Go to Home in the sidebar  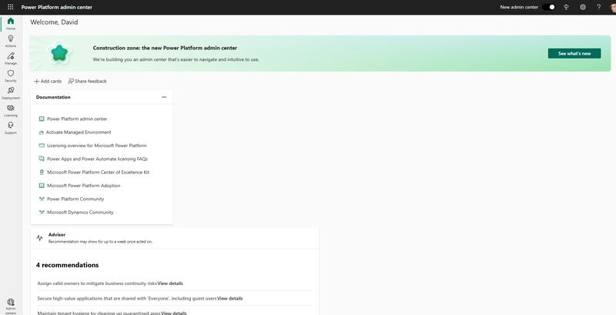pyautogui.click(x=11, y=24)
